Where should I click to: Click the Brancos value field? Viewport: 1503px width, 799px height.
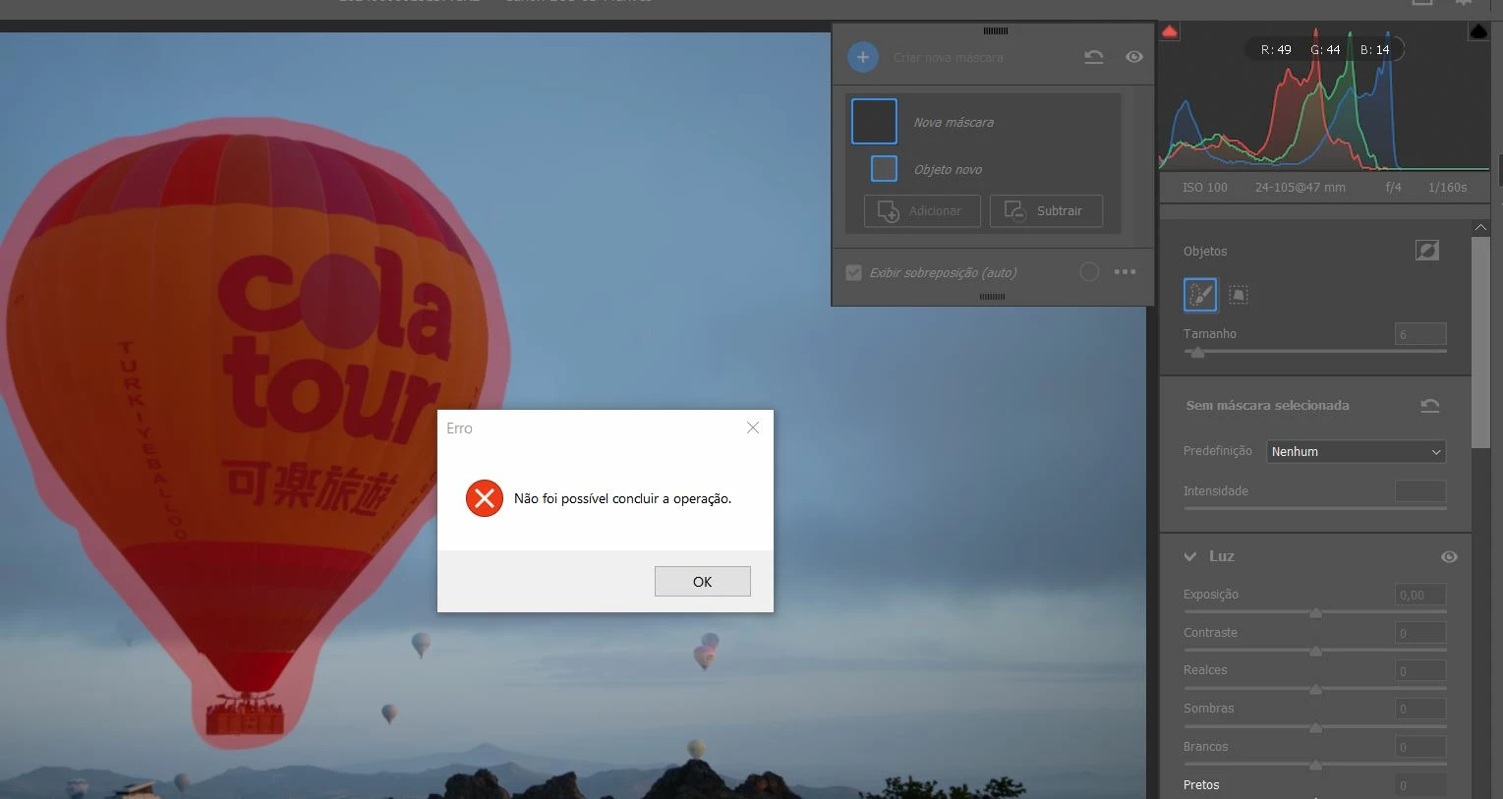1420,747
